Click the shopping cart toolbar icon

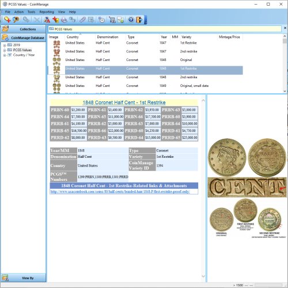point(112,20)
